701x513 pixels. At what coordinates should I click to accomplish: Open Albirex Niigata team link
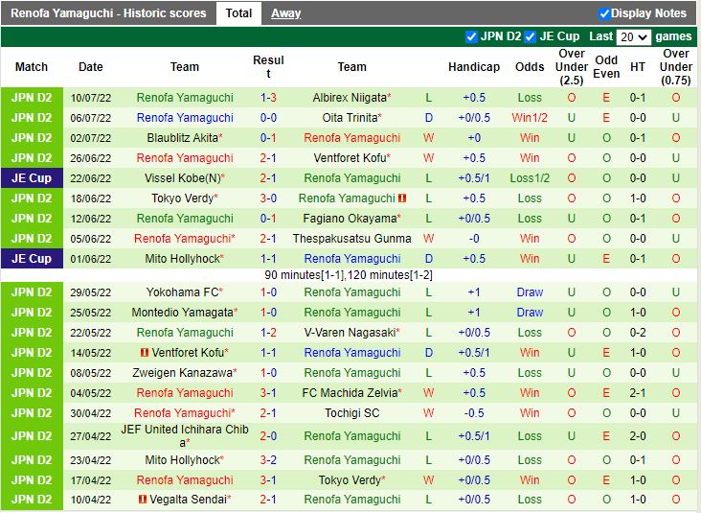[350, 98]
